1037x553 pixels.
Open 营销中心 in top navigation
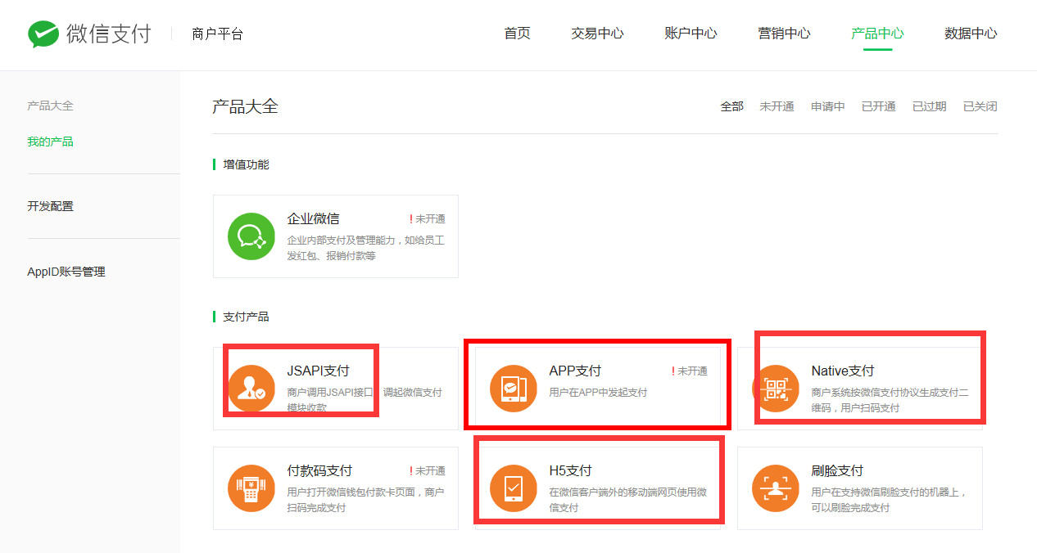tap(784, 34)
